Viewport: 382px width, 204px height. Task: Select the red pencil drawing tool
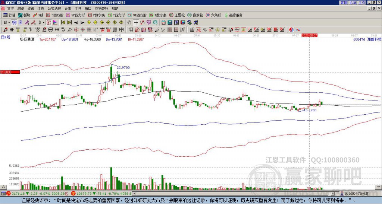[x=5, y=30]
